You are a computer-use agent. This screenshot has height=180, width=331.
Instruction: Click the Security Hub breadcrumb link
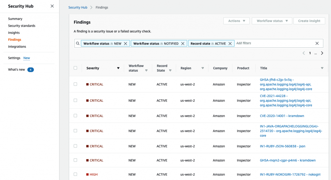click(x=78, y=7)
